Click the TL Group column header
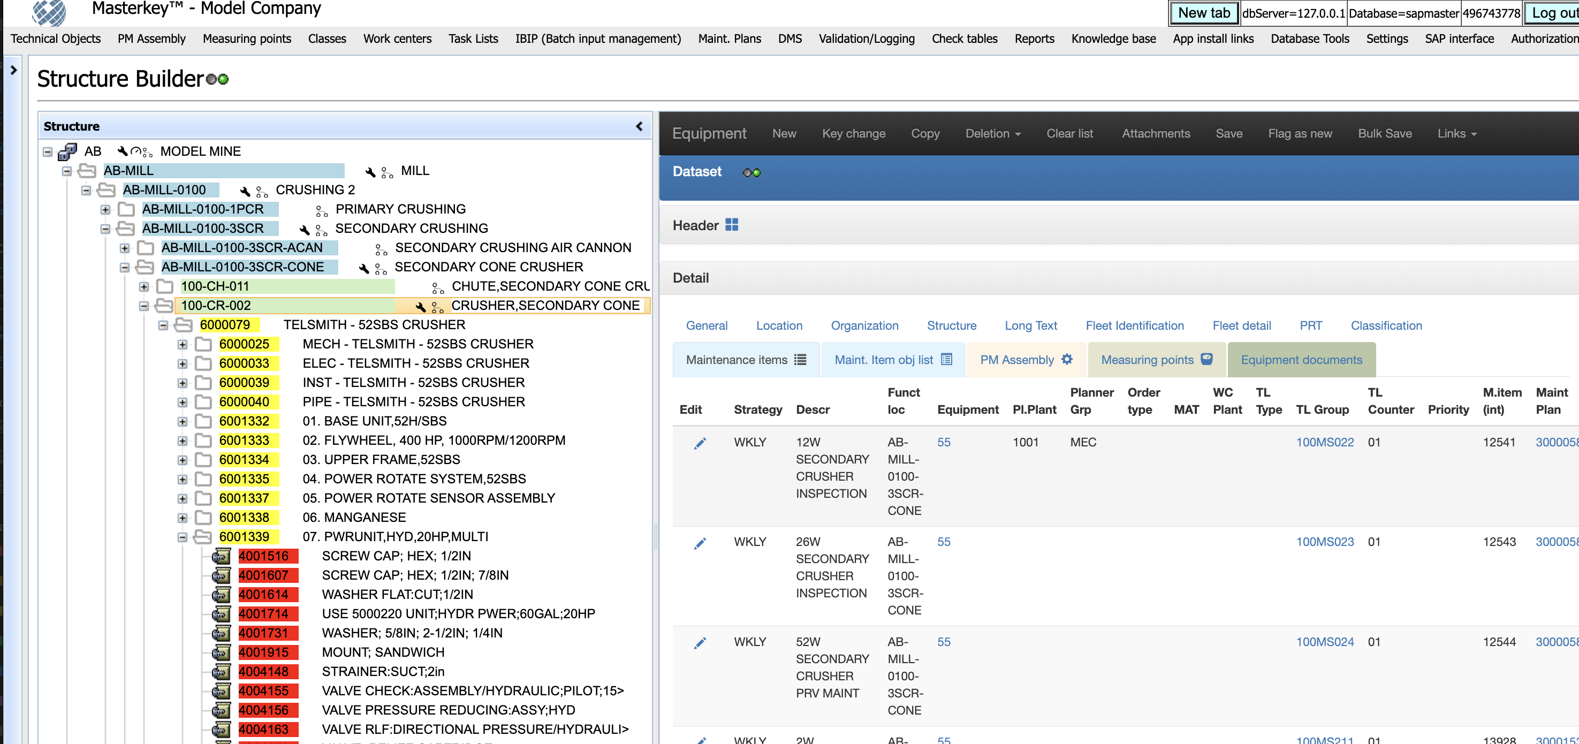This screenshot has width=1579, height=744. click(x=1322, y=409)
